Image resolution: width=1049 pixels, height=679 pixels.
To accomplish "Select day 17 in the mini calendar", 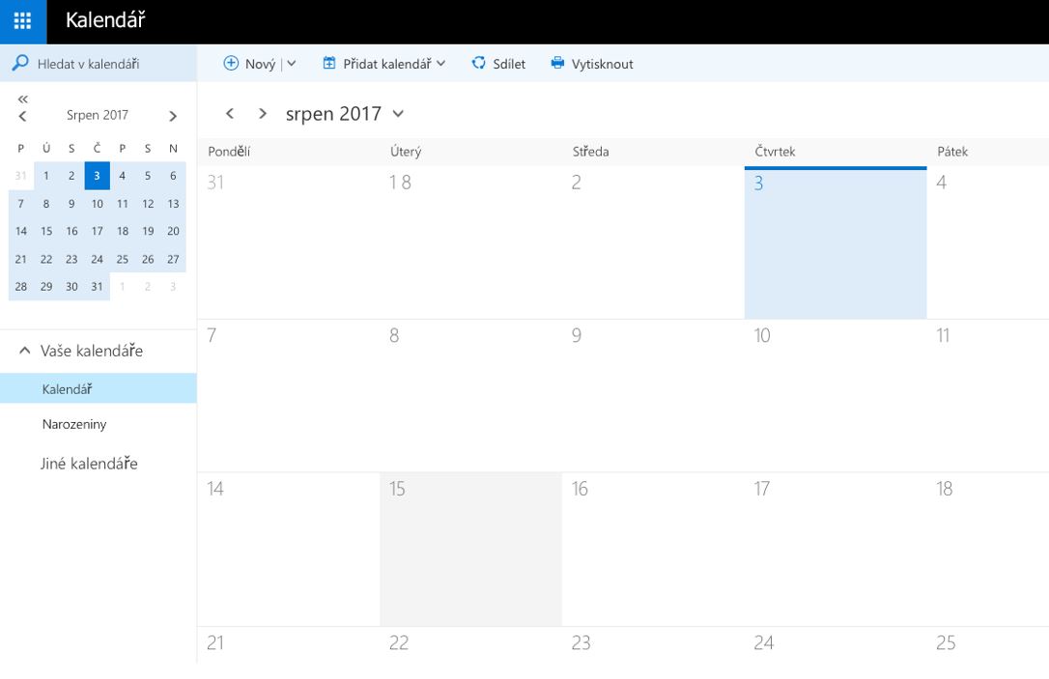I will 97,231.
